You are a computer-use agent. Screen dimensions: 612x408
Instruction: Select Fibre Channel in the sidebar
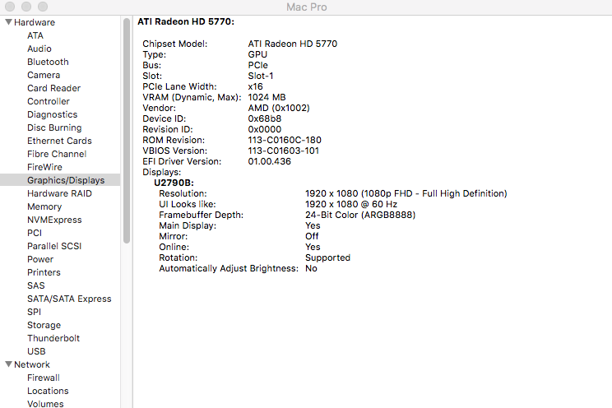(x=57, y=154)
